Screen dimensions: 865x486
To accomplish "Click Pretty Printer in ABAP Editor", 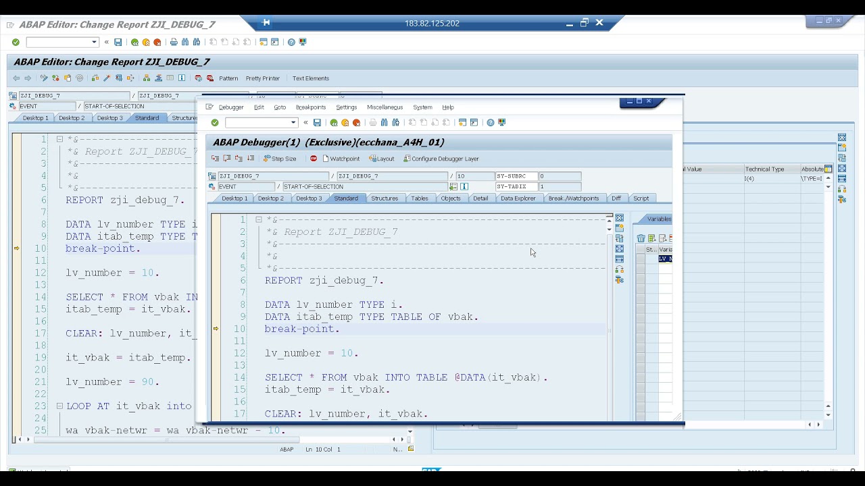I will [x=262, y=78].
